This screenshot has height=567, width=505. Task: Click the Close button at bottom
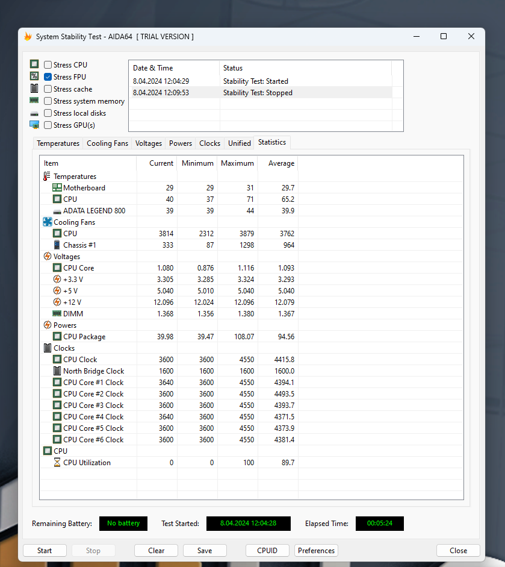[458, 550]
